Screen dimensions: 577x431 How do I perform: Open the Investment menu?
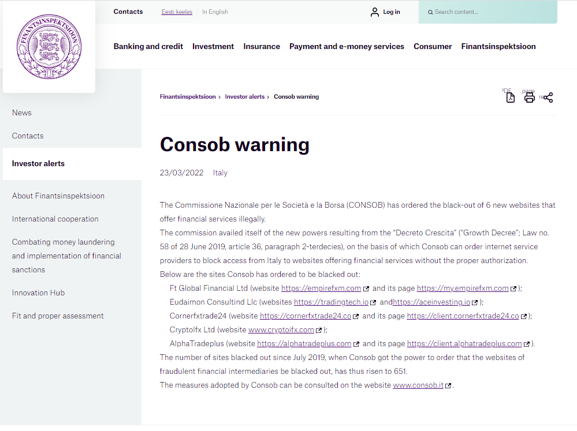coord(213,47)
